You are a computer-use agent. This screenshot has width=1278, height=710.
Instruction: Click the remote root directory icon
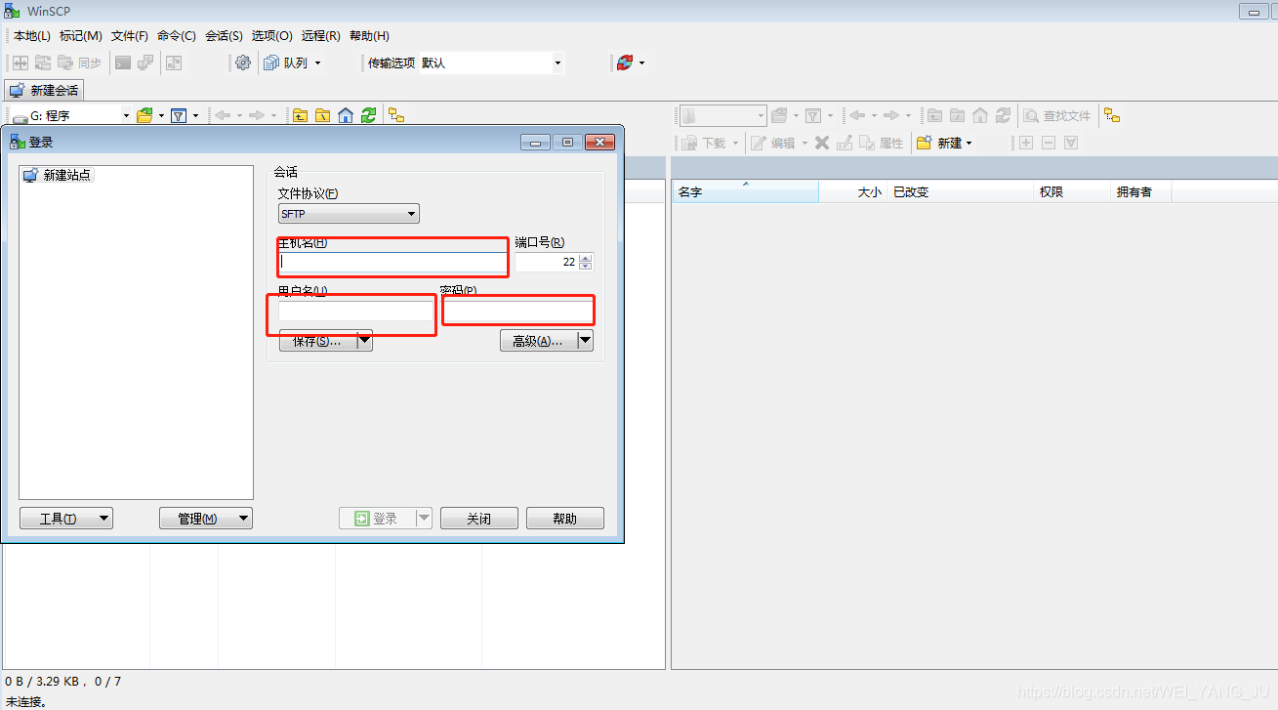pos(957,115)
